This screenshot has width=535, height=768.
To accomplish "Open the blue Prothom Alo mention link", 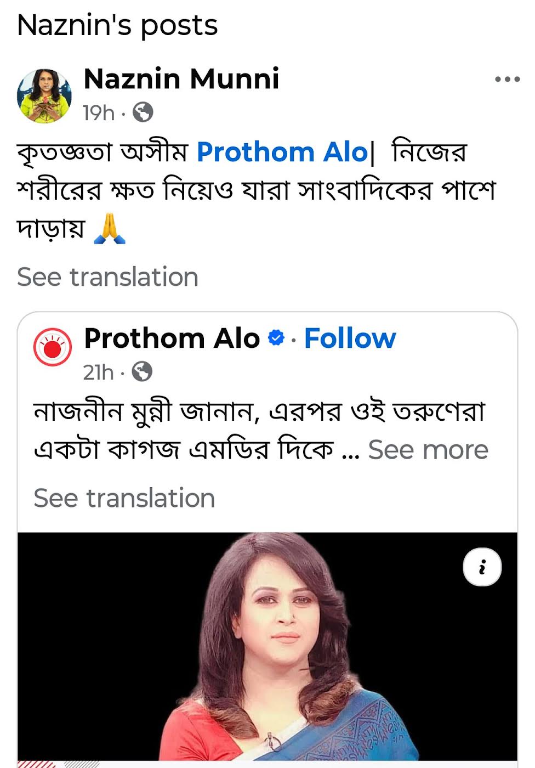I will point(282,152).
